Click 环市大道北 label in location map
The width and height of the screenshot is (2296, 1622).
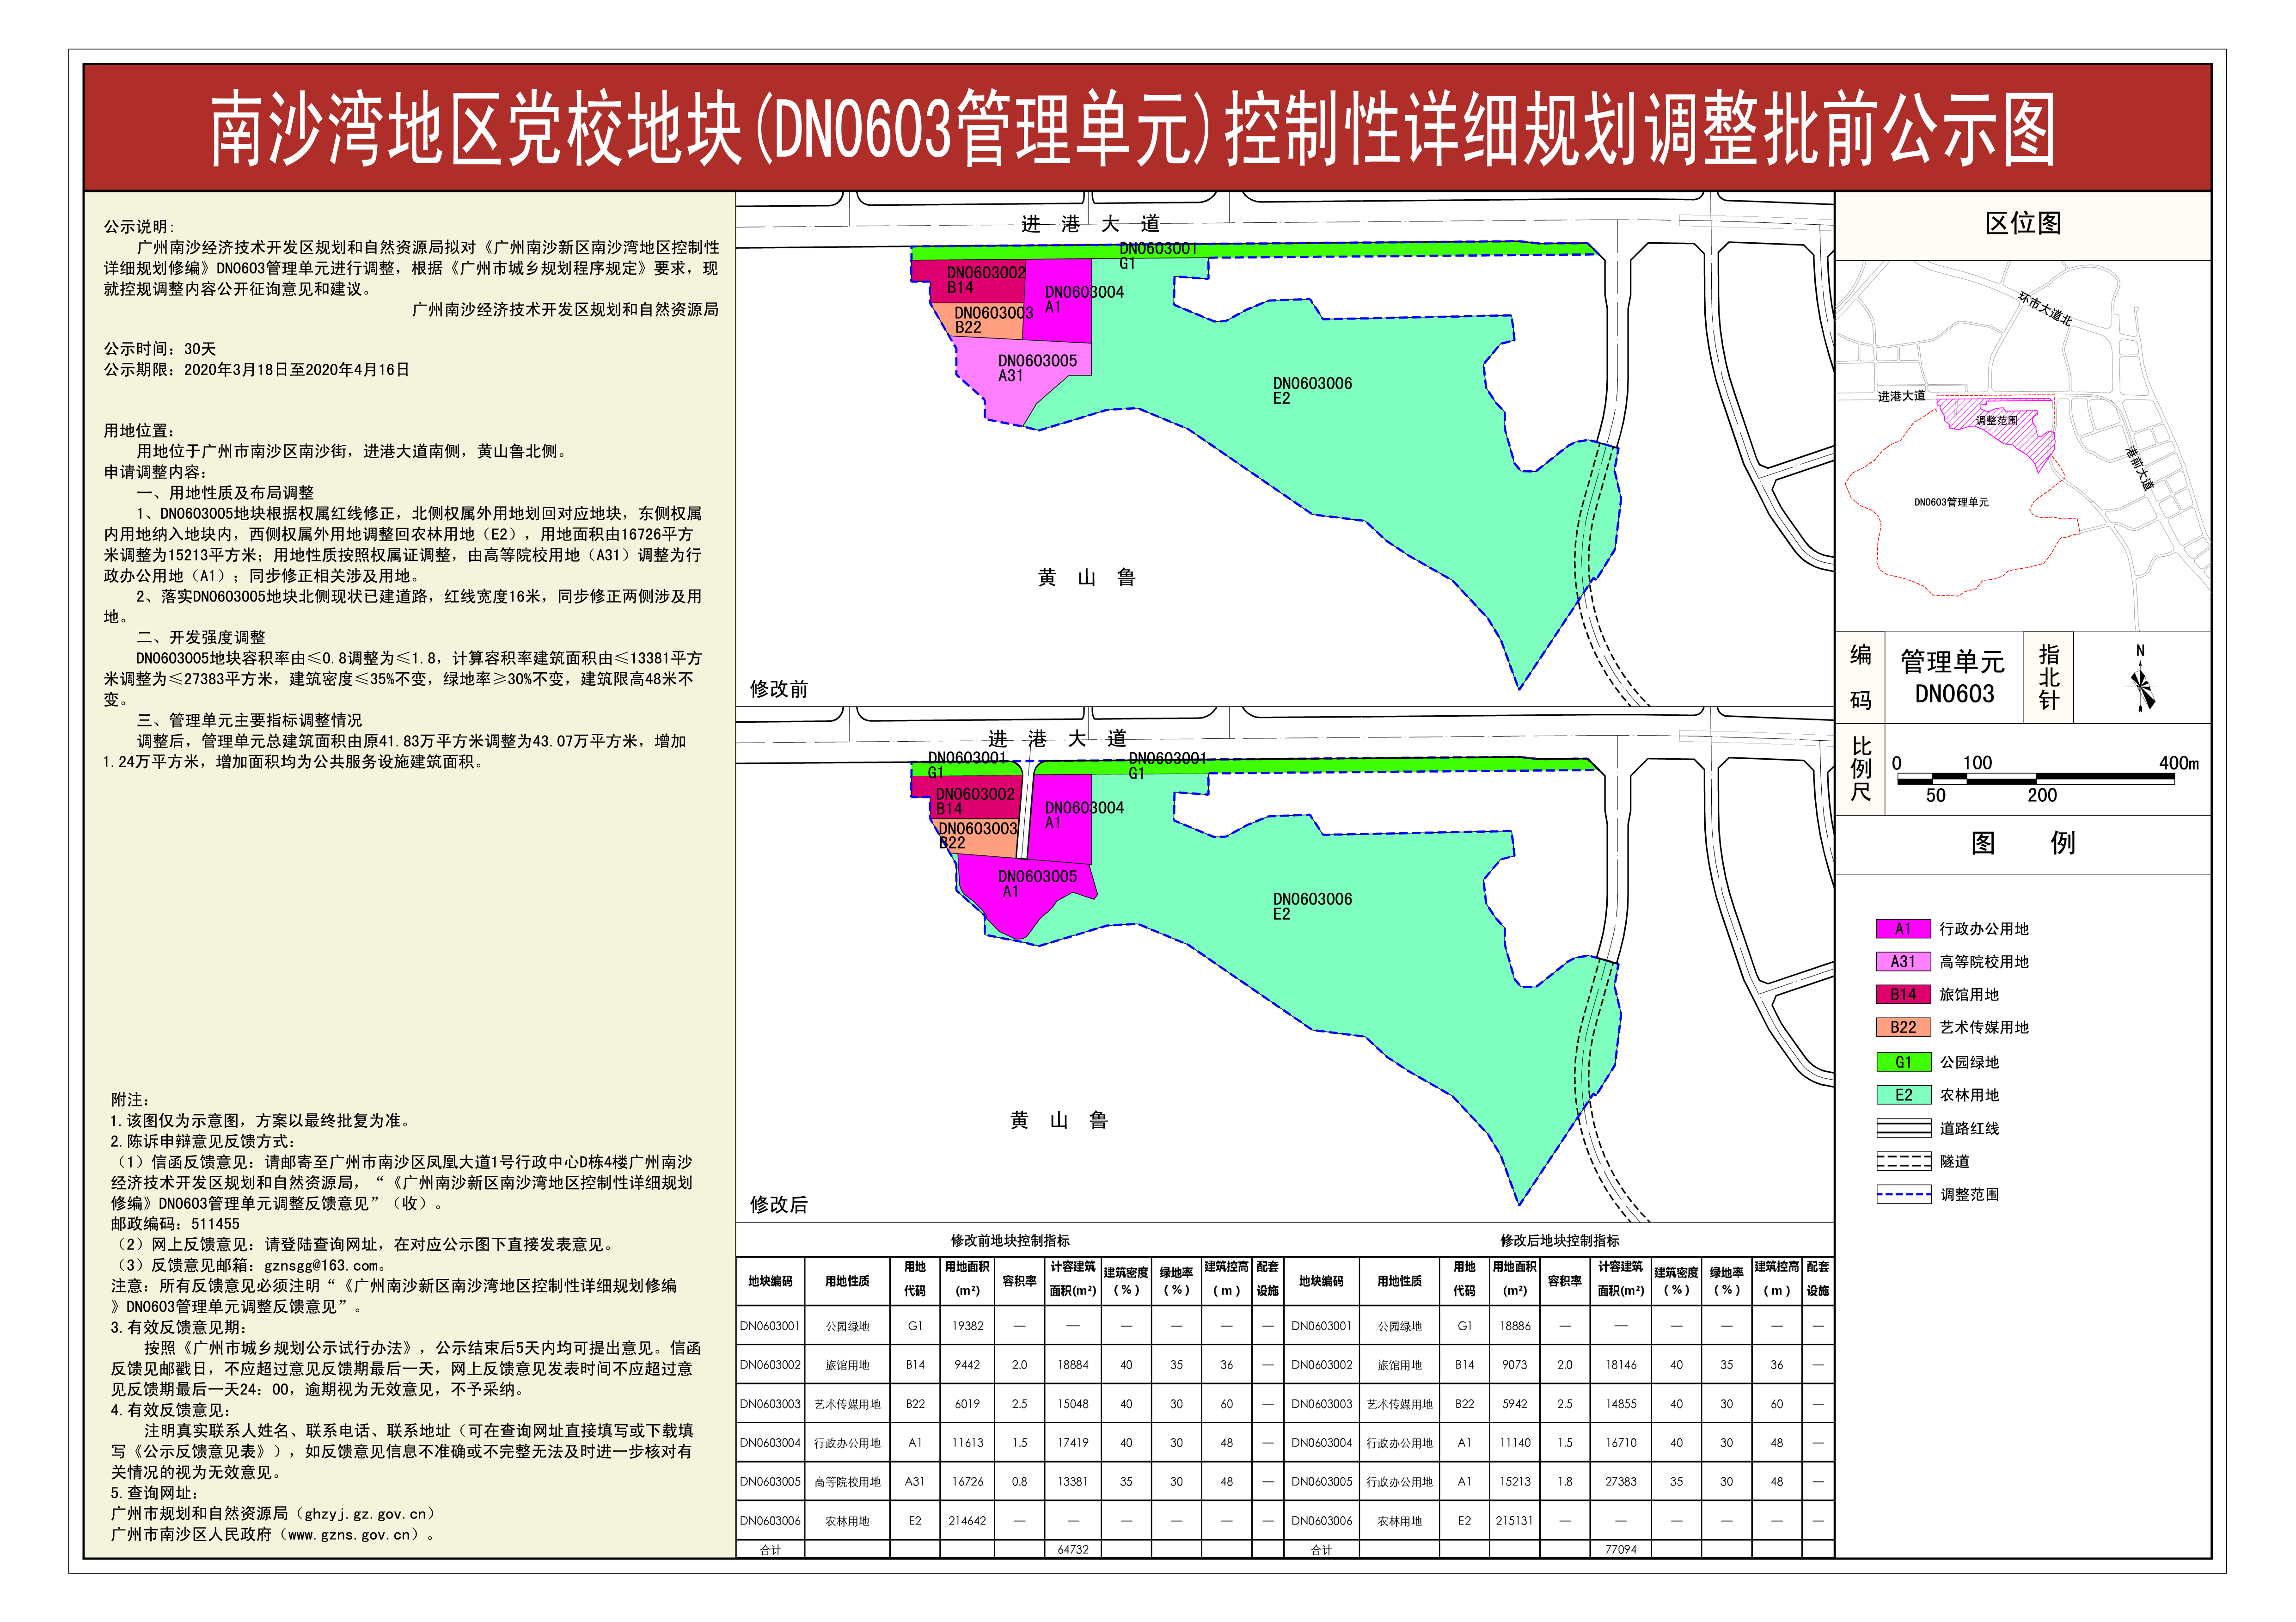[2045, 308]
